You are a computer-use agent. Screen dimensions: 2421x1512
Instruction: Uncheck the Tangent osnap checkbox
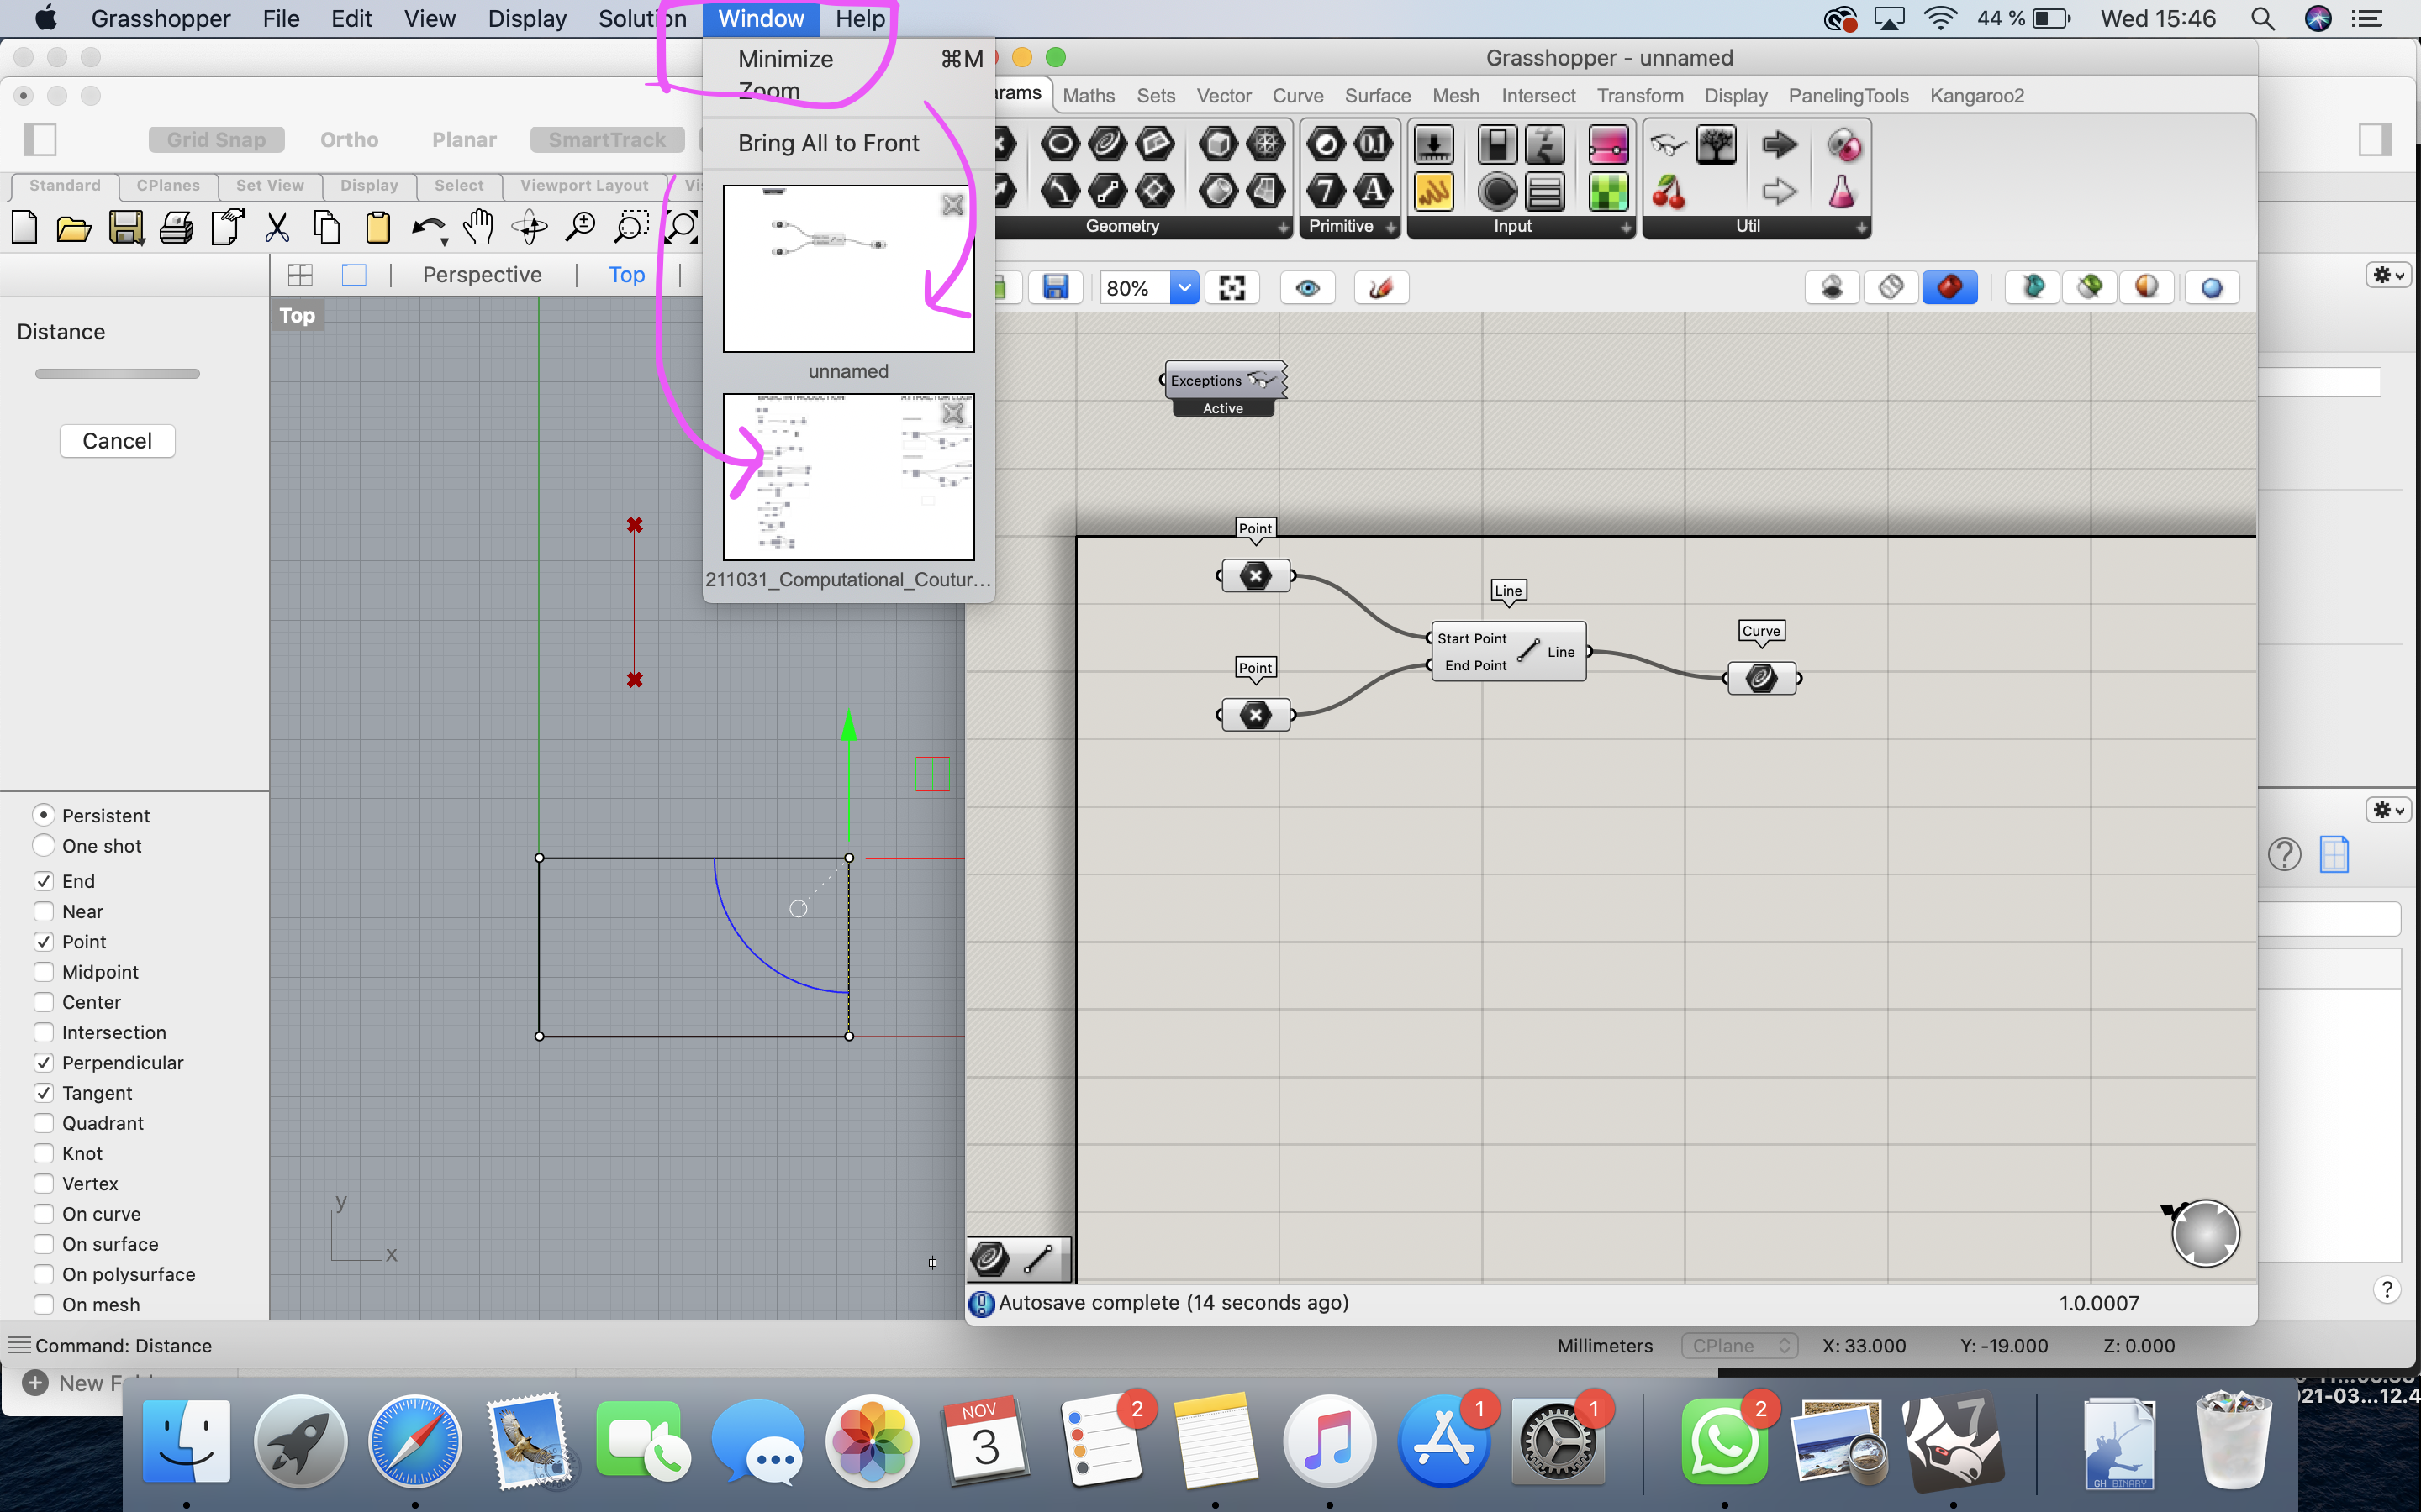pyautogui.click(x=43, y=1092)
